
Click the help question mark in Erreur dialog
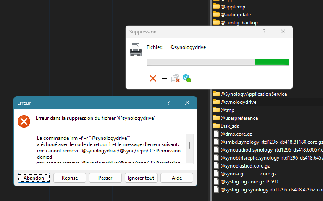point(168,103)
